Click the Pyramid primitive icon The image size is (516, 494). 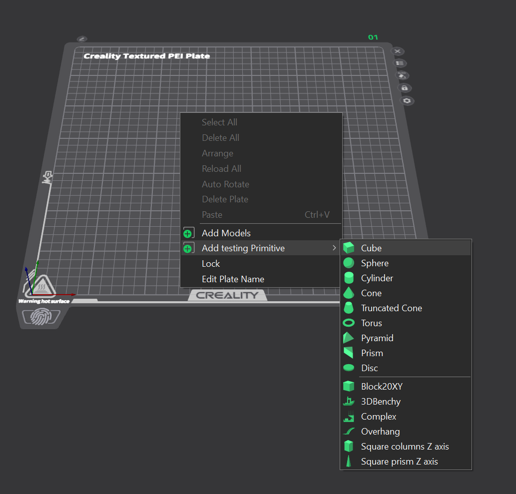click(349, 338)
